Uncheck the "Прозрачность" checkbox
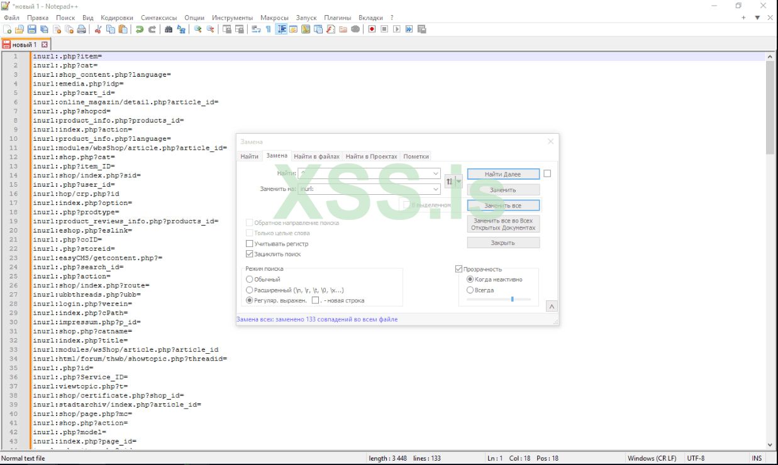This screenshot has width=778, height=465. coord(458,269)
